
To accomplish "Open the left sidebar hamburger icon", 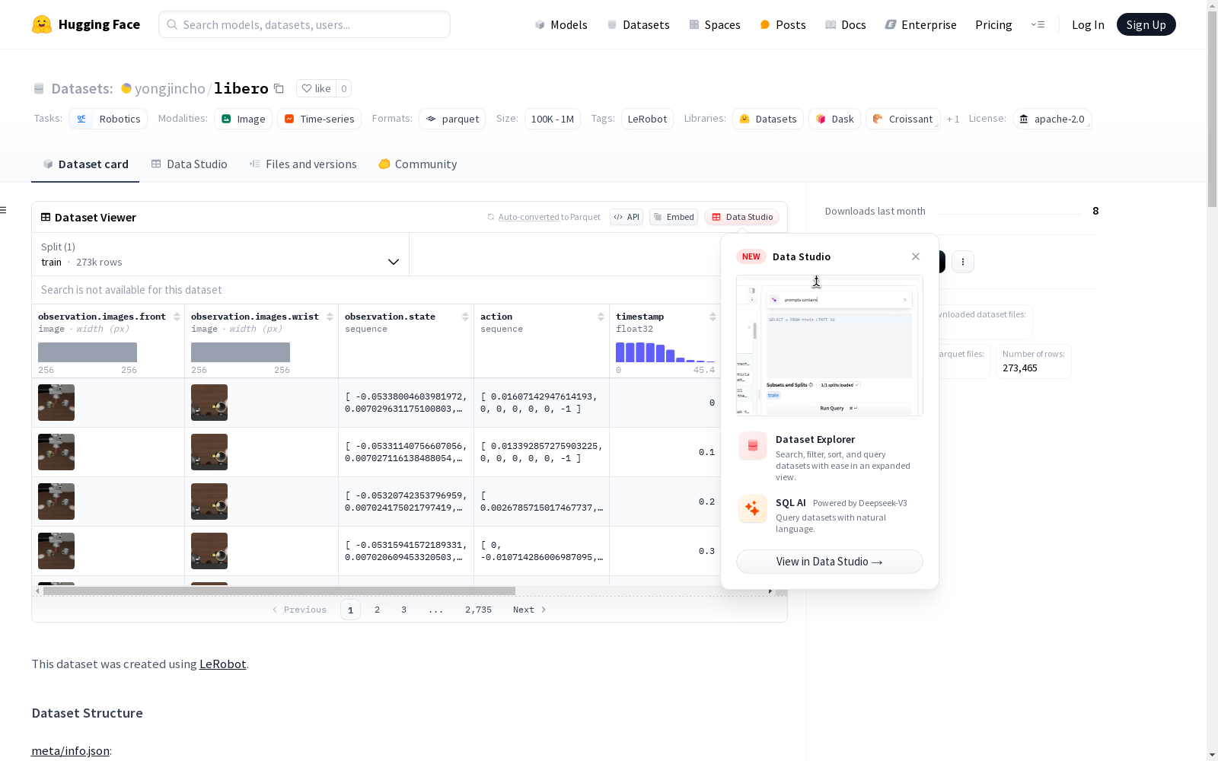I will 3,210.
